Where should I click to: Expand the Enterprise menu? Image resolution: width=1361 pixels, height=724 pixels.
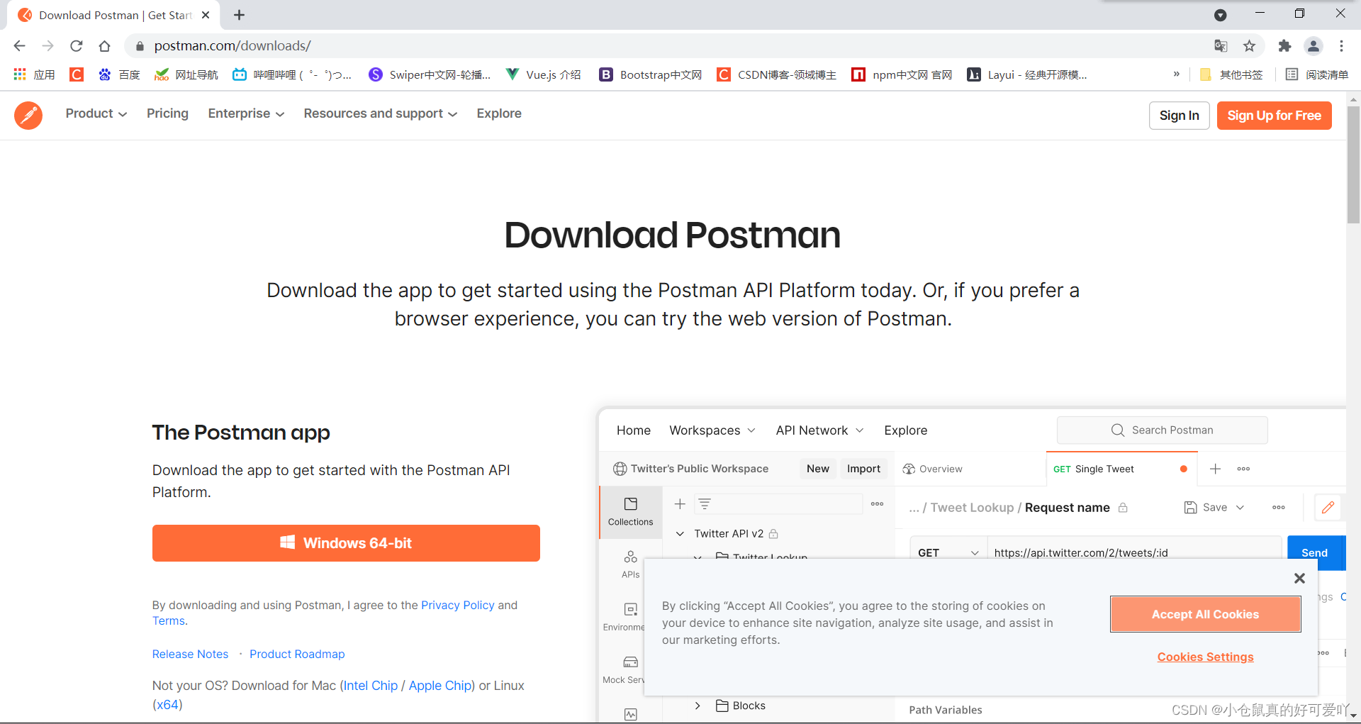pos(246,113)
